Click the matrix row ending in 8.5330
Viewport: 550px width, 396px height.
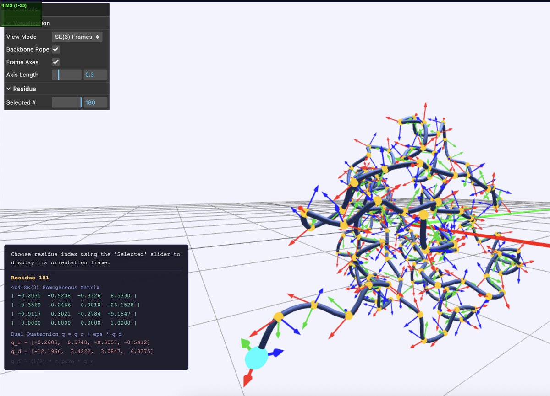[74, 295]
